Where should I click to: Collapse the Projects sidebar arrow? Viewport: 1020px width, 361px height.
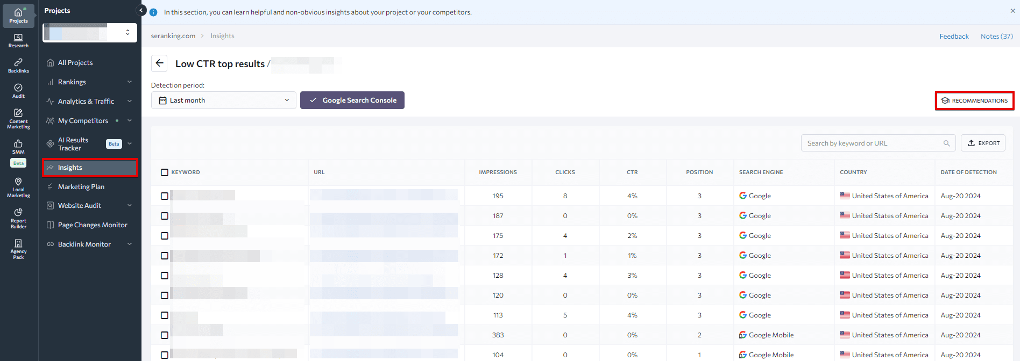coord(141,10)
